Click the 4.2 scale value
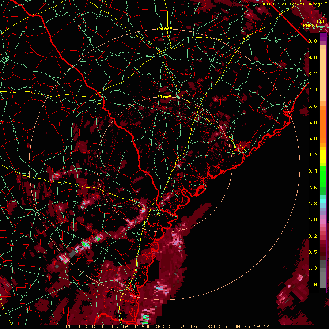This screenshot has width=329, height=329. (313, 155)
